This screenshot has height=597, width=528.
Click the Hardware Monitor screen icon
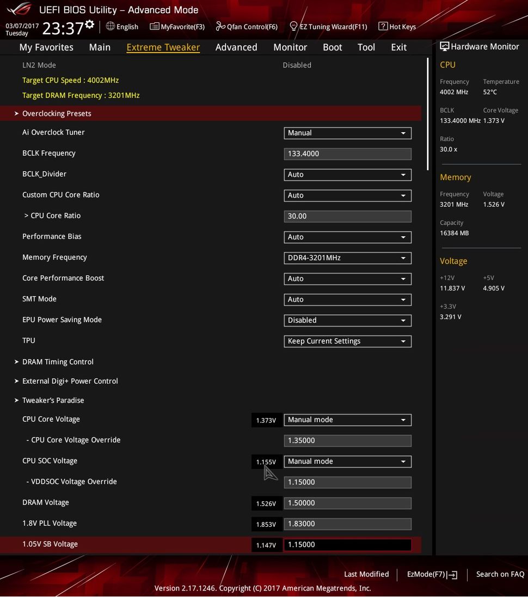click(x=445, y=46)
